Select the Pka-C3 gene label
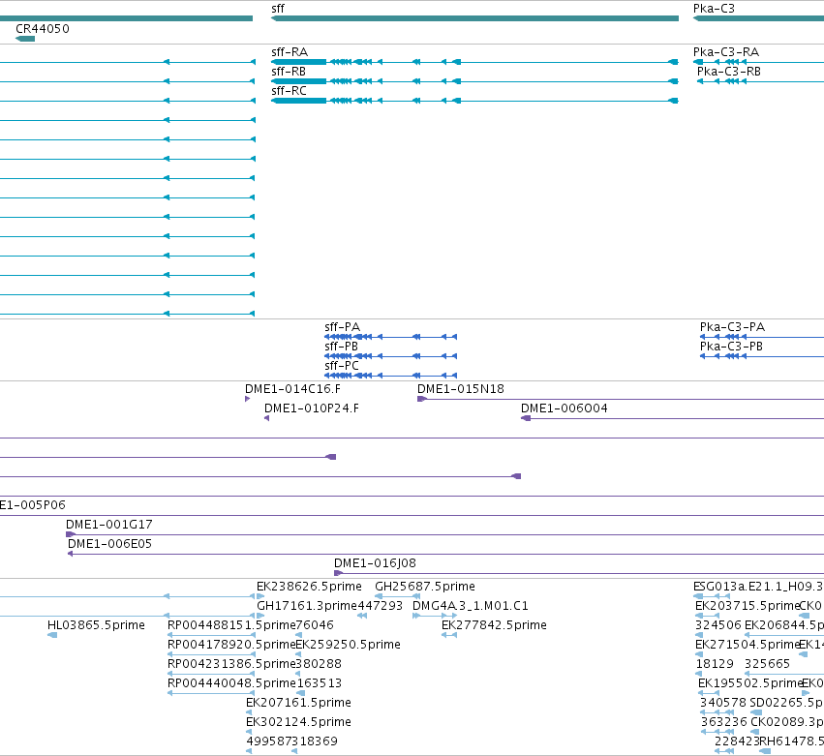This screenshot has height=756, width=824. [x=714, y=9]
